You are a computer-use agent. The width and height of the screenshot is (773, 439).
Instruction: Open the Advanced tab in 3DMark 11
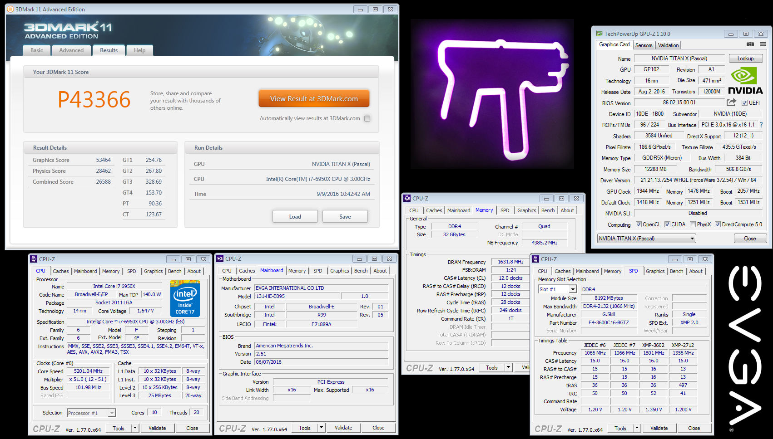71,50
